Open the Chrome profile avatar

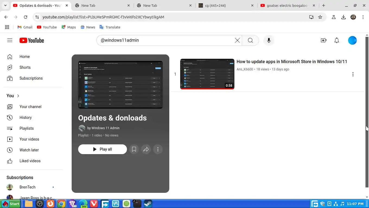point(353,17)
